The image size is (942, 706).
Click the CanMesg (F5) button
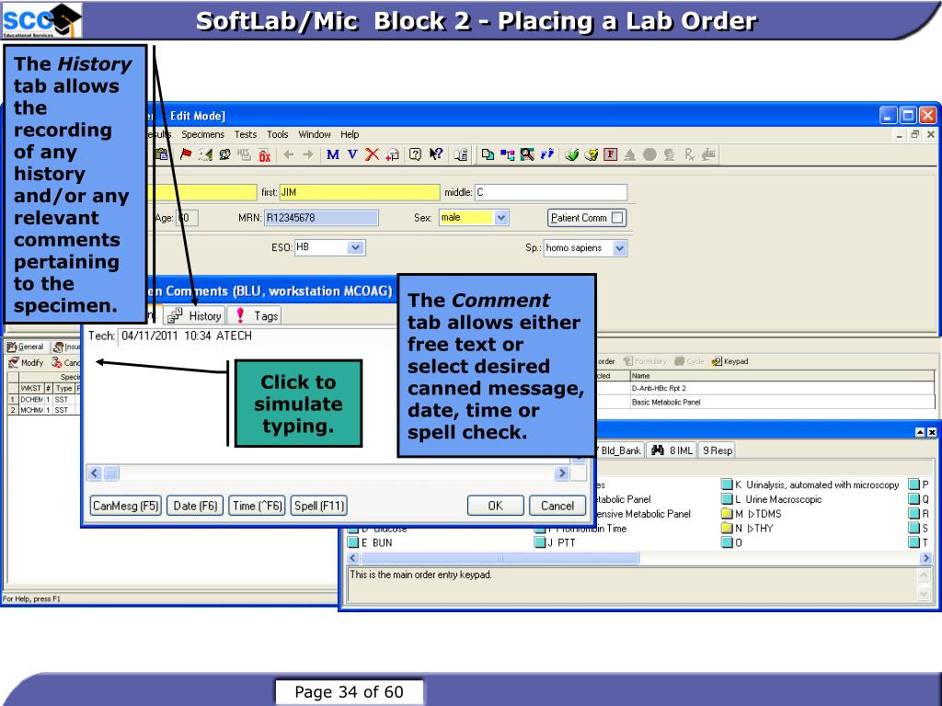[125, 507]
